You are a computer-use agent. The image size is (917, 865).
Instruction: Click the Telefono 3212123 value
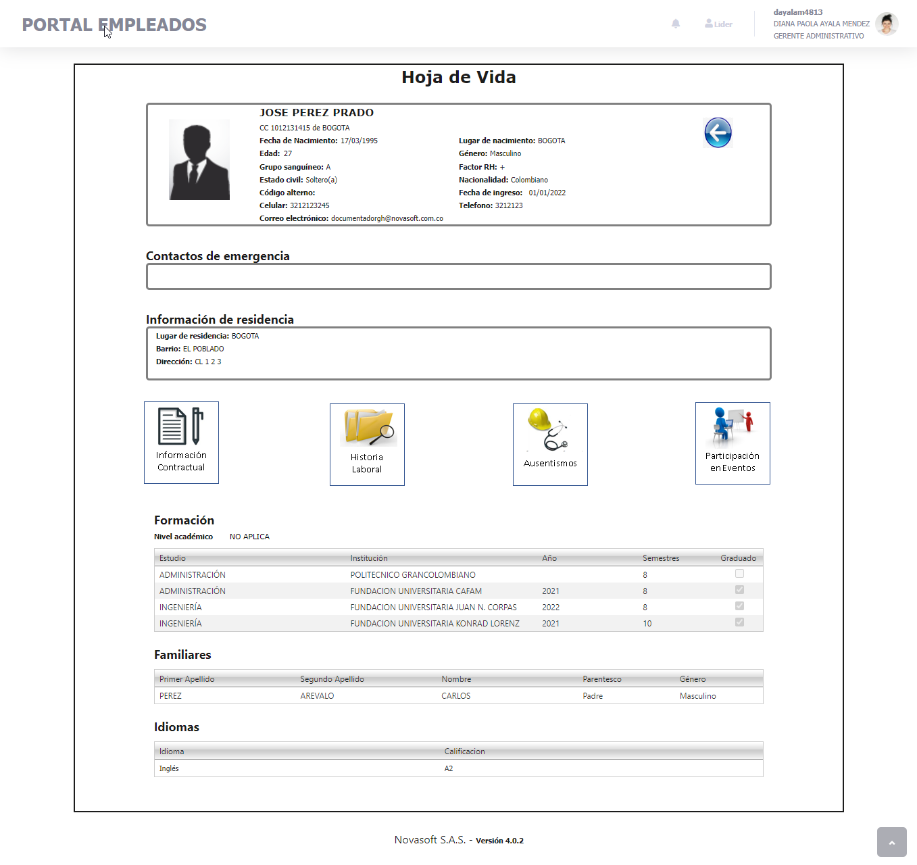[x=509, y=205]
